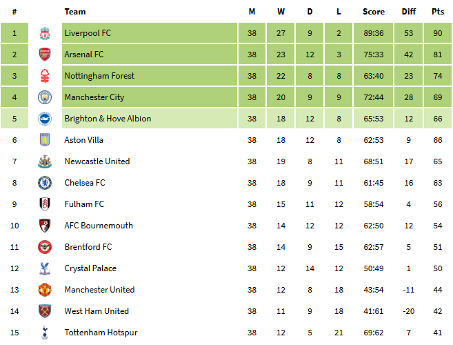This screenshot has width=453, height=345.
Task: Click the Arsenal FC club crest
Action: pyautogui.click(x=45, y=55)
